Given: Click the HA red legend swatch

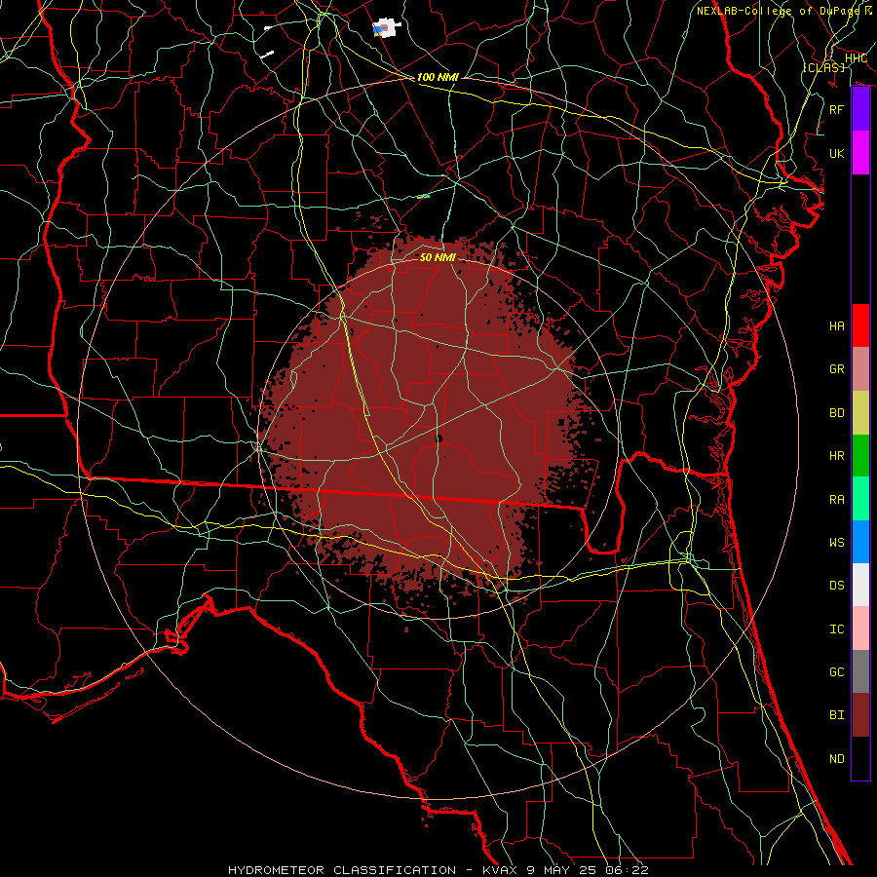Looking at the screenshot, I should click(860, 325).
